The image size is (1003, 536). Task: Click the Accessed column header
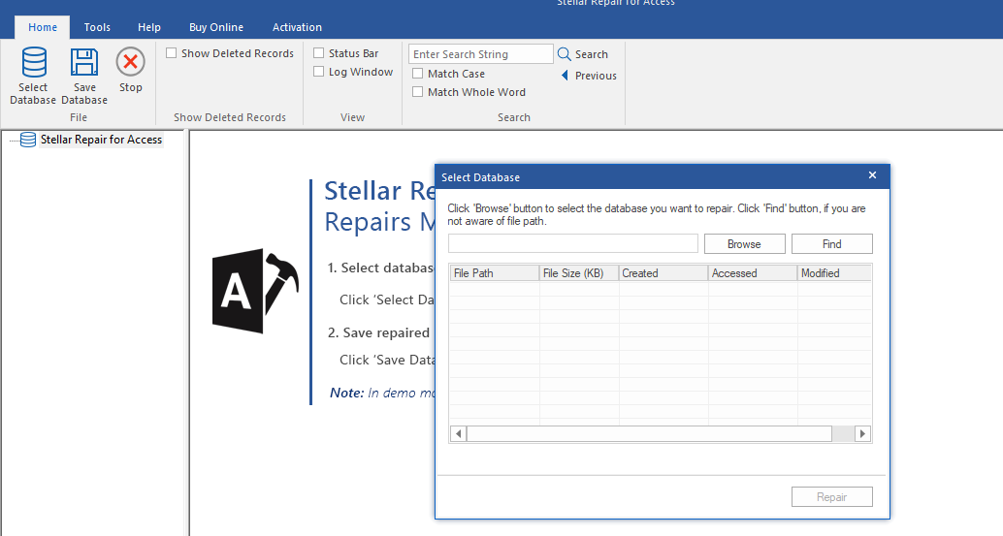[x=753, y=272]
